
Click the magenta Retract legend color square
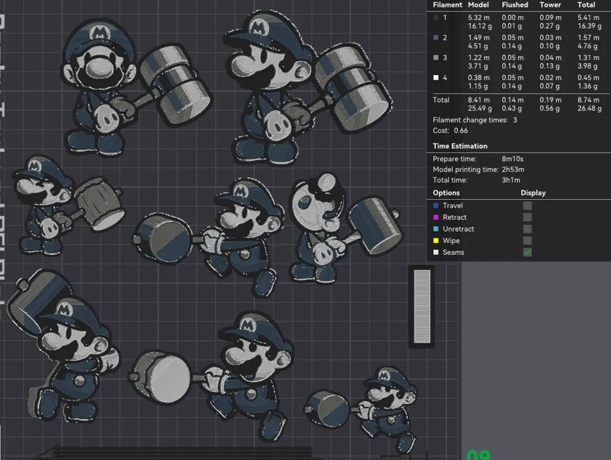(436, 217)
